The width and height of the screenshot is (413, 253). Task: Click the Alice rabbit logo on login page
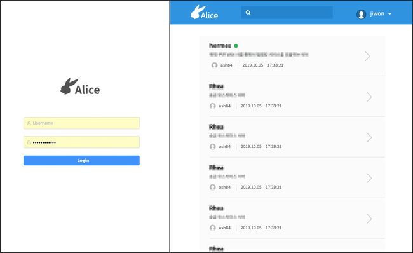(x=80, y=86)
